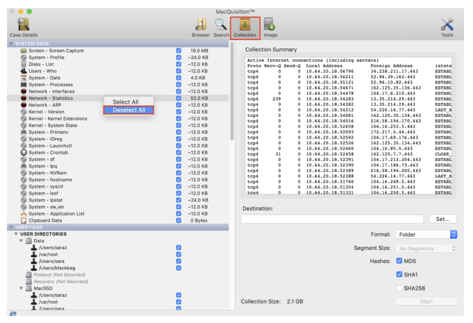
Task: Collapse the MacSSD volume tree
Action: point(21,288)
